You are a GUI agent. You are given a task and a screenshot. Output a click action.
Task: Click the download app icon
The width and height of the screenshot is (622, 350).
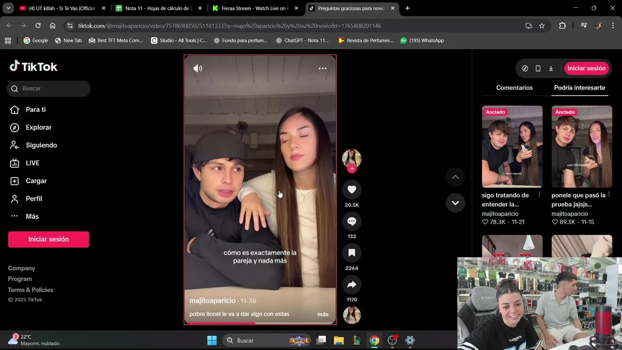551,69
